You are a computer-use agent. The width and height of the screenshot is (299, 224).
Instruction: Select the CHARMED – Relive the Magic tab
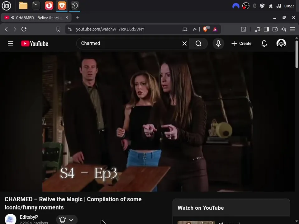[x=36, y=17]
